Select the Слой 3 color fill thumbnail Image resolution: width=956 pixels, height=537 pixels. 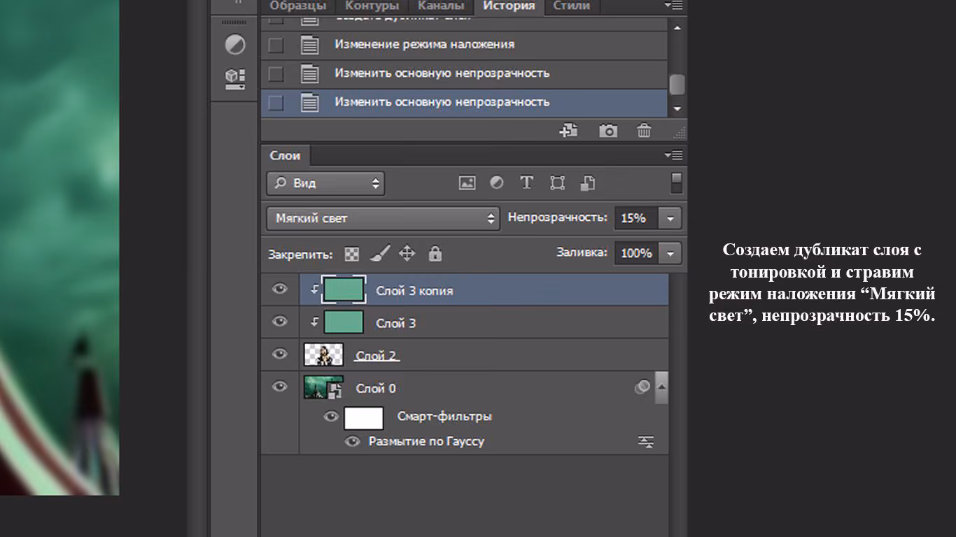(343, 322)
